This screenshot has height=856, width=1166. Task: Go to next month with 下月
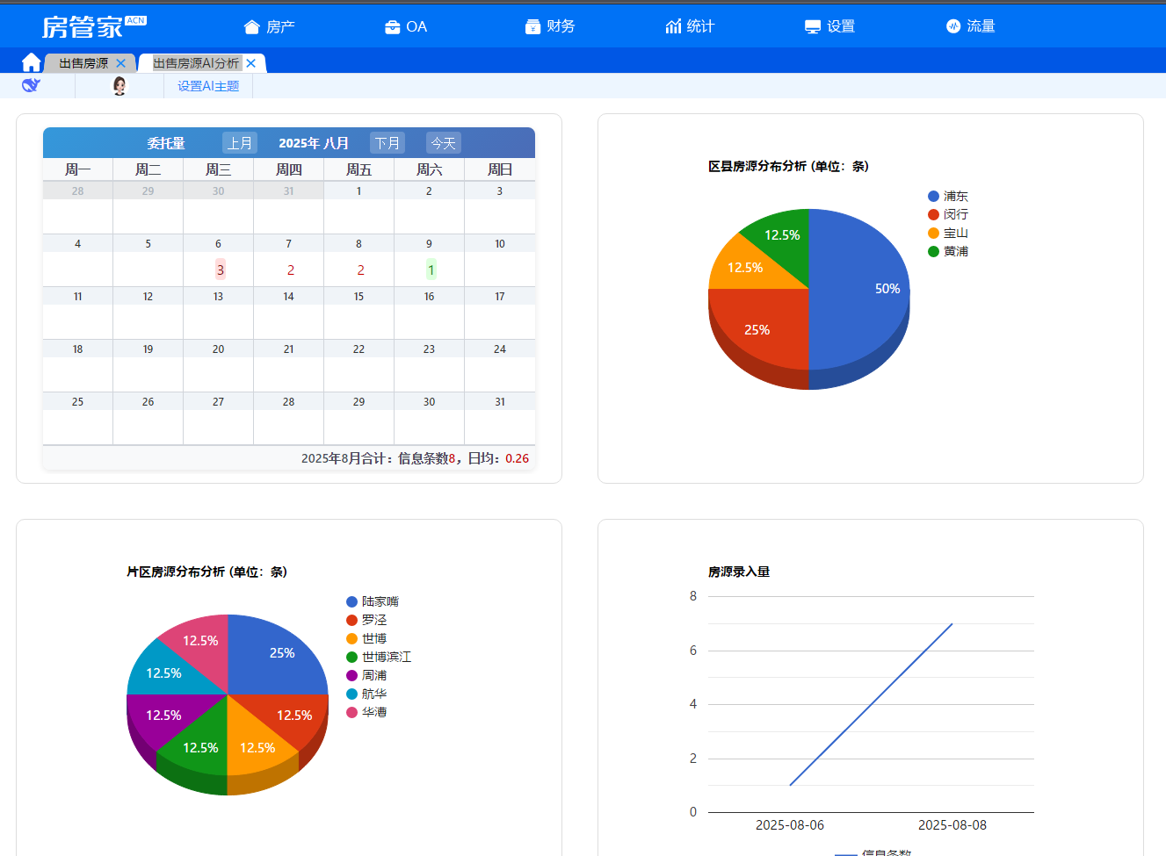387,143
